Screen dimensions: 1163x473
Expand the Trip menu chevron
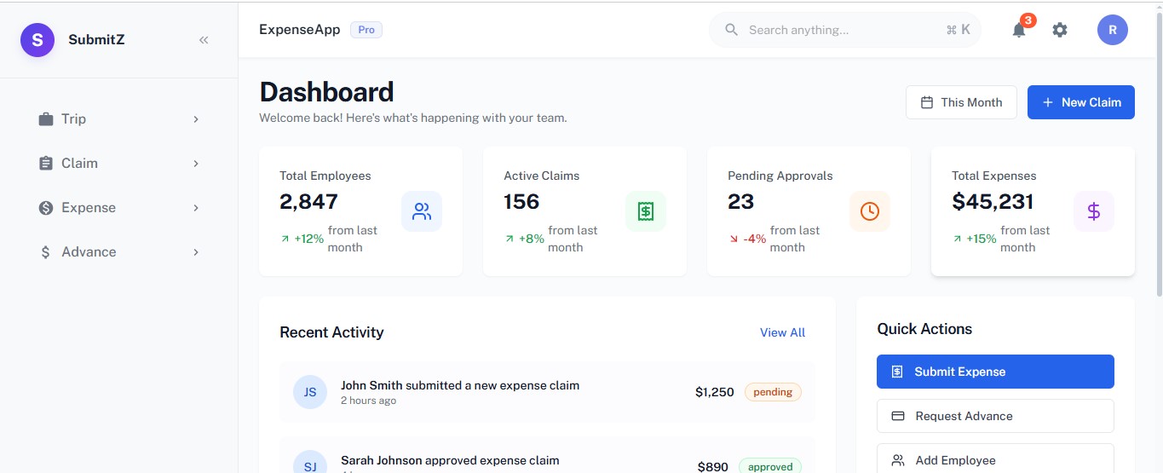pos(196,119)
